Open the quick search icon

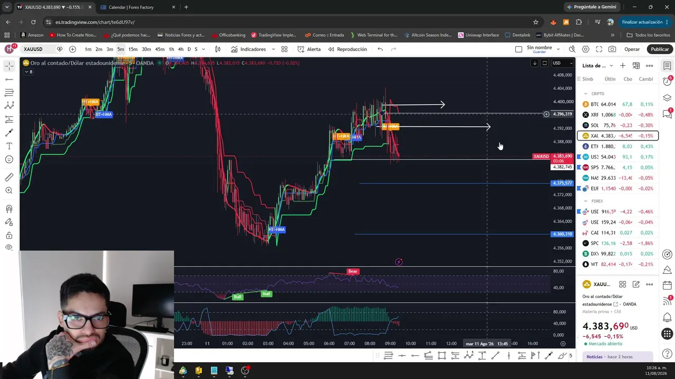coord(572,49)
